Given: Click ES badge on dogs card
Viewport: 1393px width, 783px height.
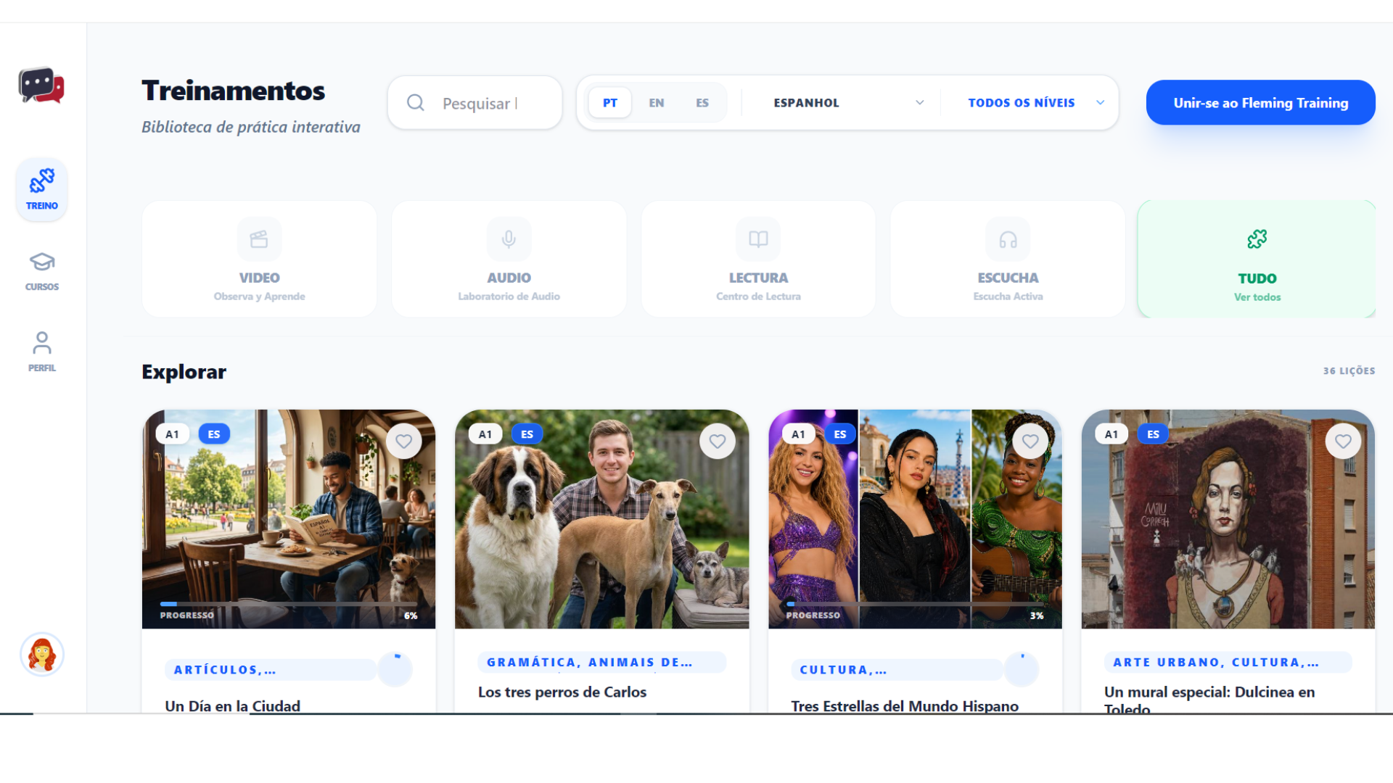Looking at the screenshot, I should click(x=527, y=434).
